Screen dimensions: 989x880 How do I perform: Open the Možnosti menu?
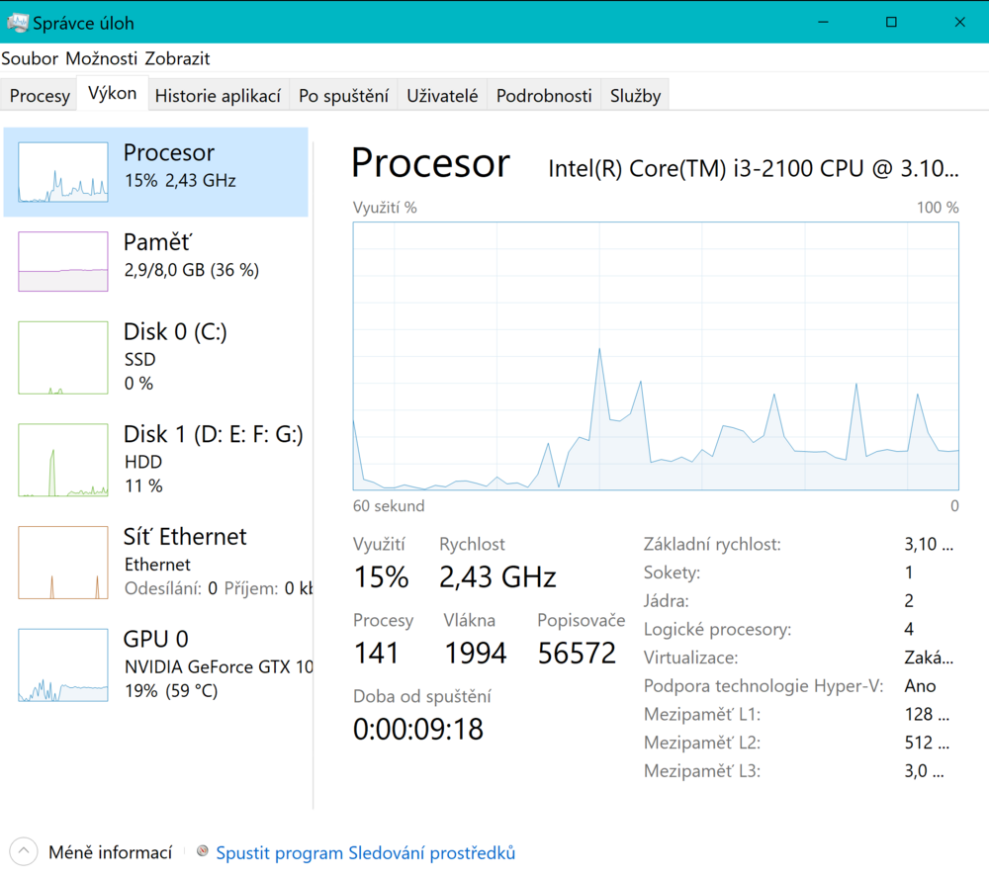pos(101,58)
